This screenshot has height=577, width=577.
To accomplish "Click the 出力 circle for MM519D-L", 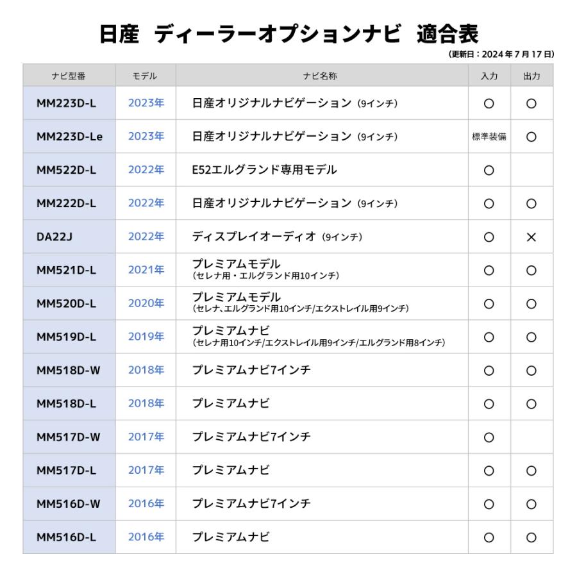I will pos(531,337).
